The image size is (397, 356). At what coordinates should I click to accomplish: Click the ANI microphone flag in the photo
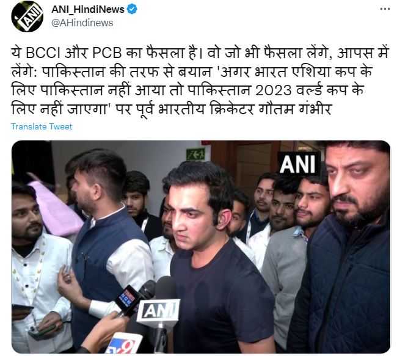tap(158, 311)
